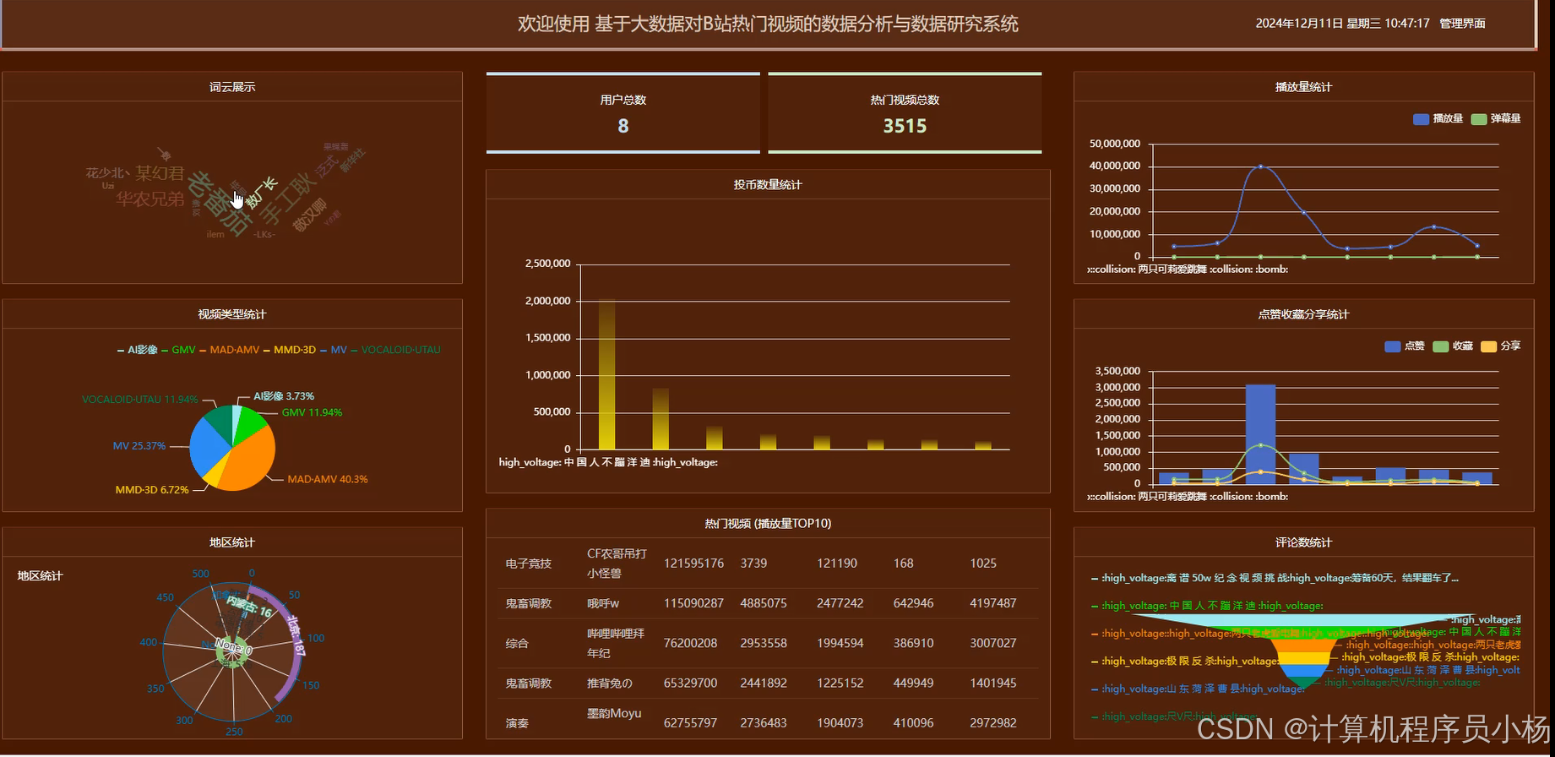Click the 哔哩哔哩拜年纪 title cell
The width and height of the screenshot is (1555, 757).
(x=616, y=643)
